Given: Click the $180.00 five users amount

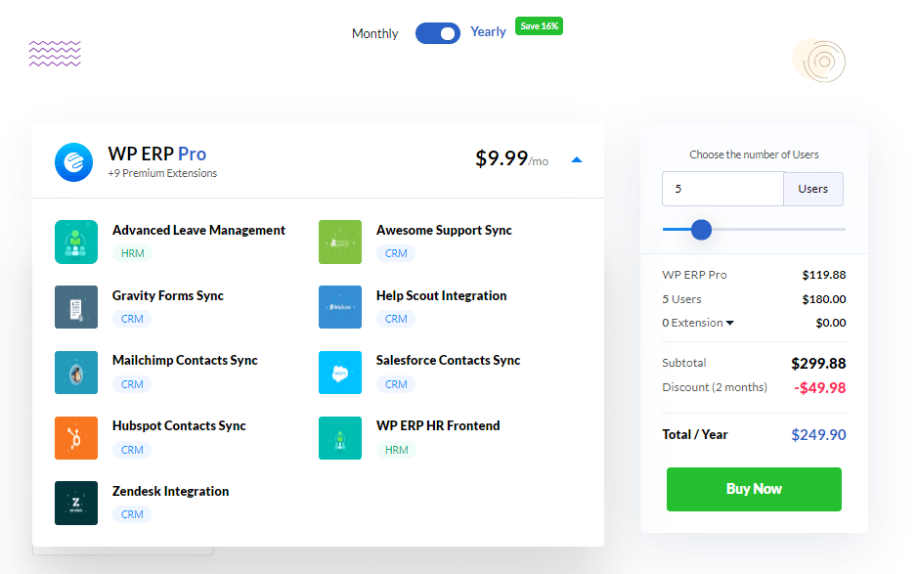Looking at the screenshot, I should tap(824, 299).
